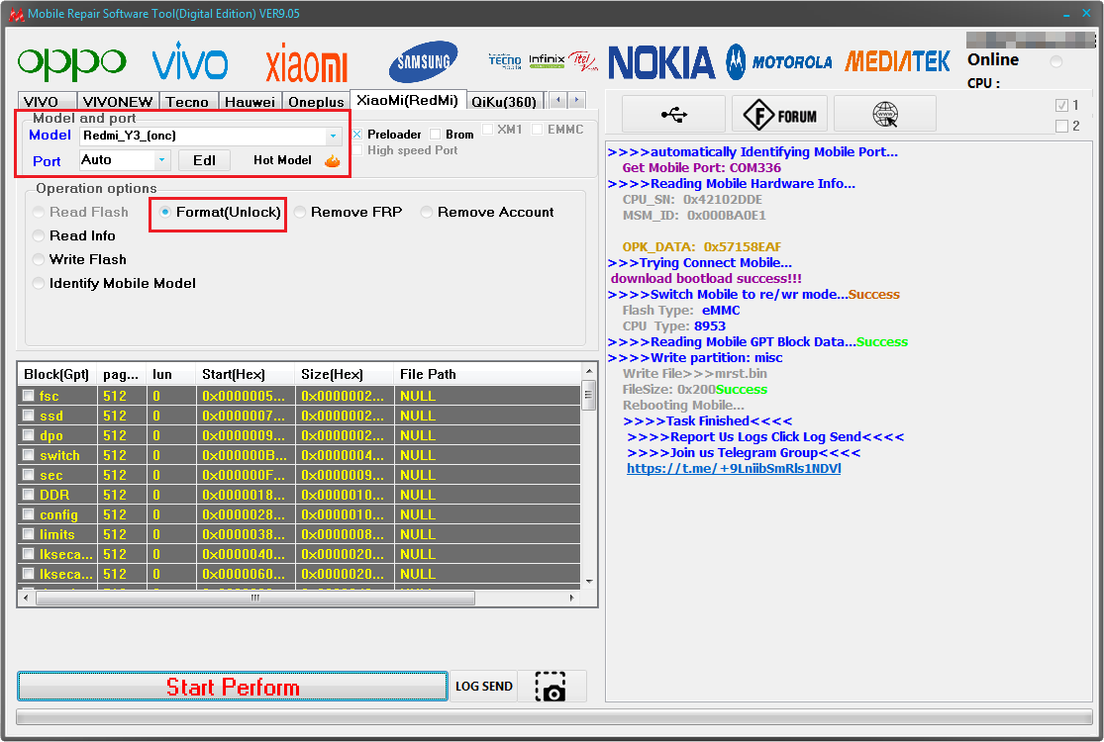
Task: Open the Telegram group link
Action: [734, 468]
